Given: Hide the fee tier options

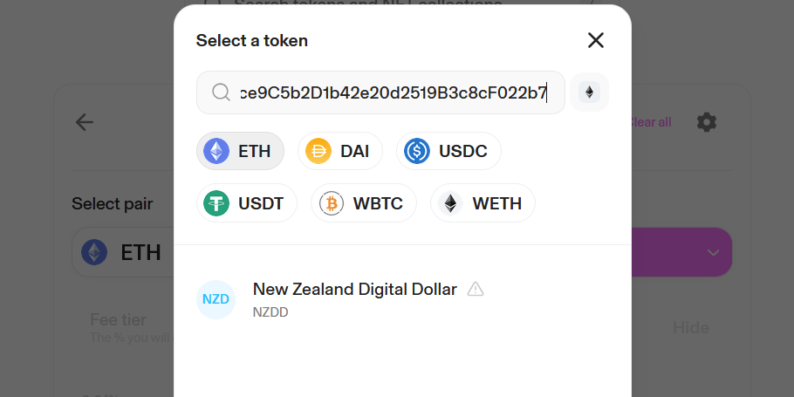Looking at the screenshot, I should 690,327.
